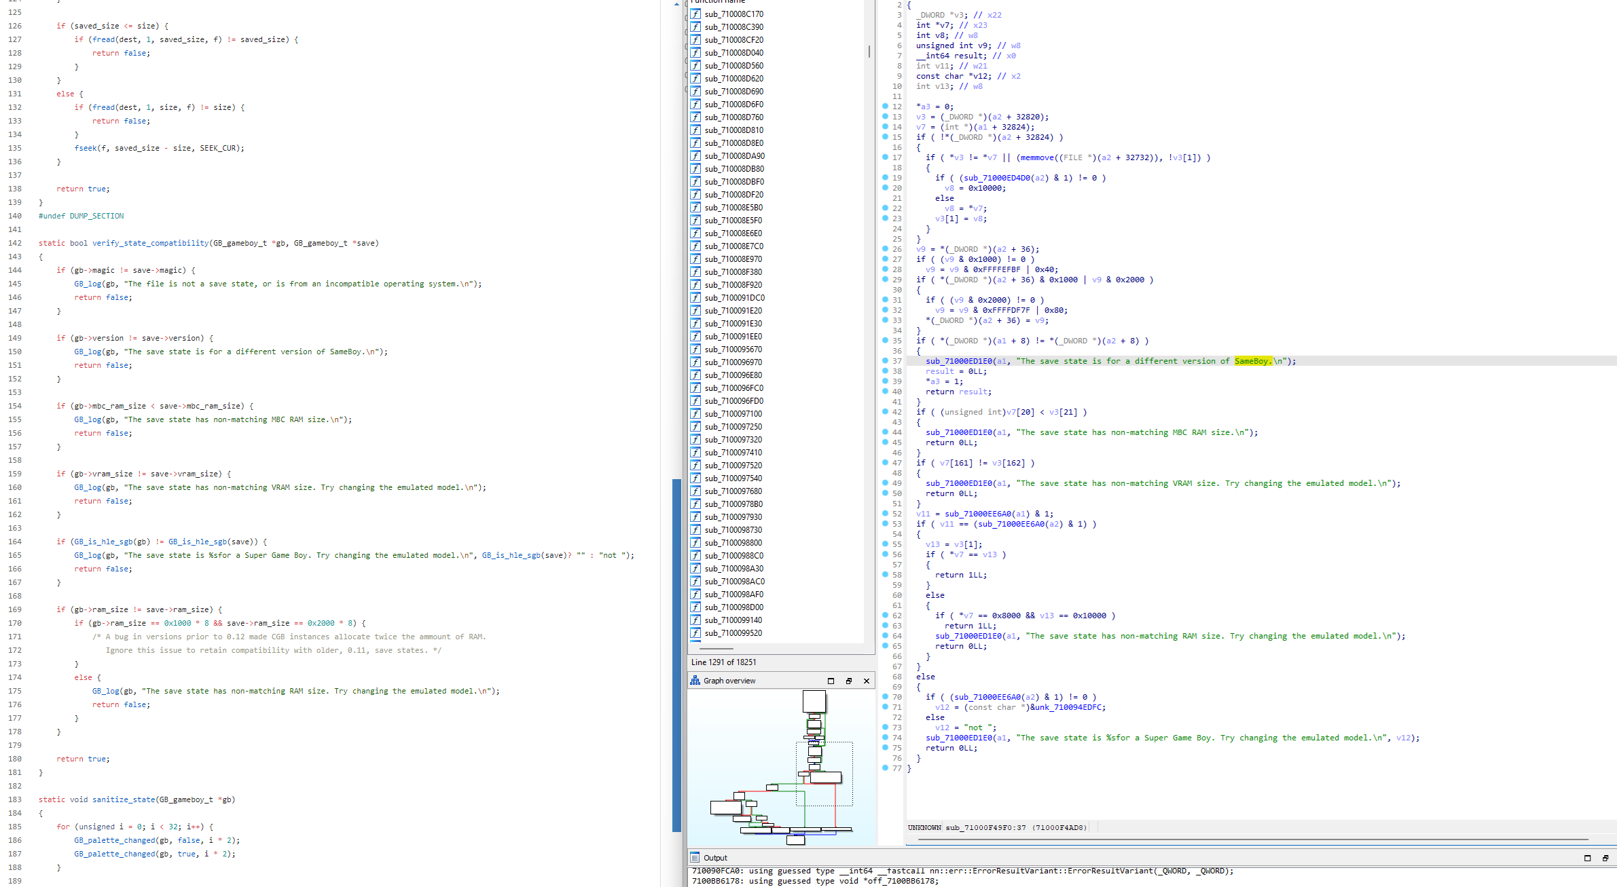Toggle breakpoint dot on pseudocode line 77
This screenshot has width=1617, height=887.
[x=885, y=768]
